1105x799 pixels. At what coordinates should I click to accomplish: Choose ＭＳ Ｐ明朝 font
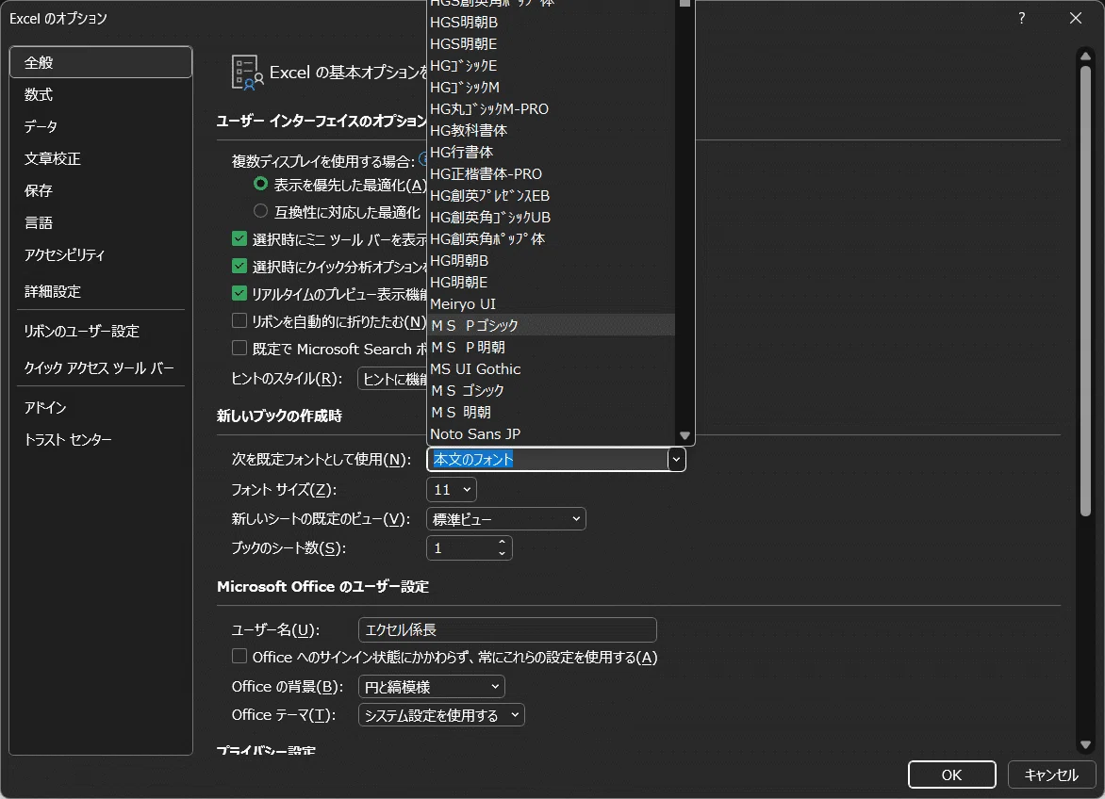click(552, 347)
